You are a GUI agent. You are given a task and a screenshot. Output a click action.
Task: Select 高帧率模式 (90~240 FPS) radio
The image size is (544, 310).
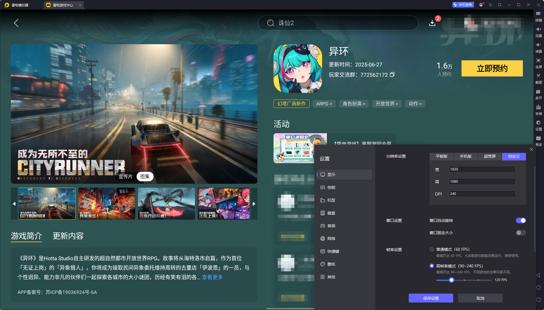[x=432, y=266]
